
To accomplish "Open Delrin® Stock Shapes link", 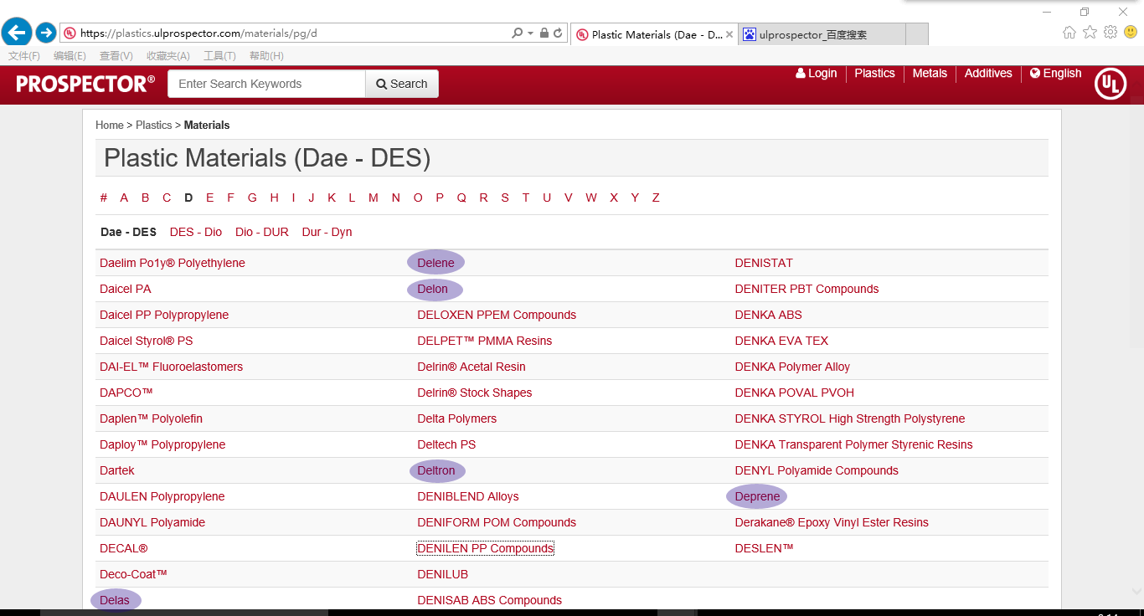I will click(475, 393).
